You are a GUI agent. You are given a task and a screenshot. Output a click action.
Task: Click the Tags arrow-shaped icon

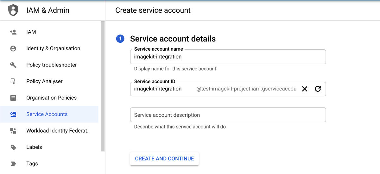point(13,164)
